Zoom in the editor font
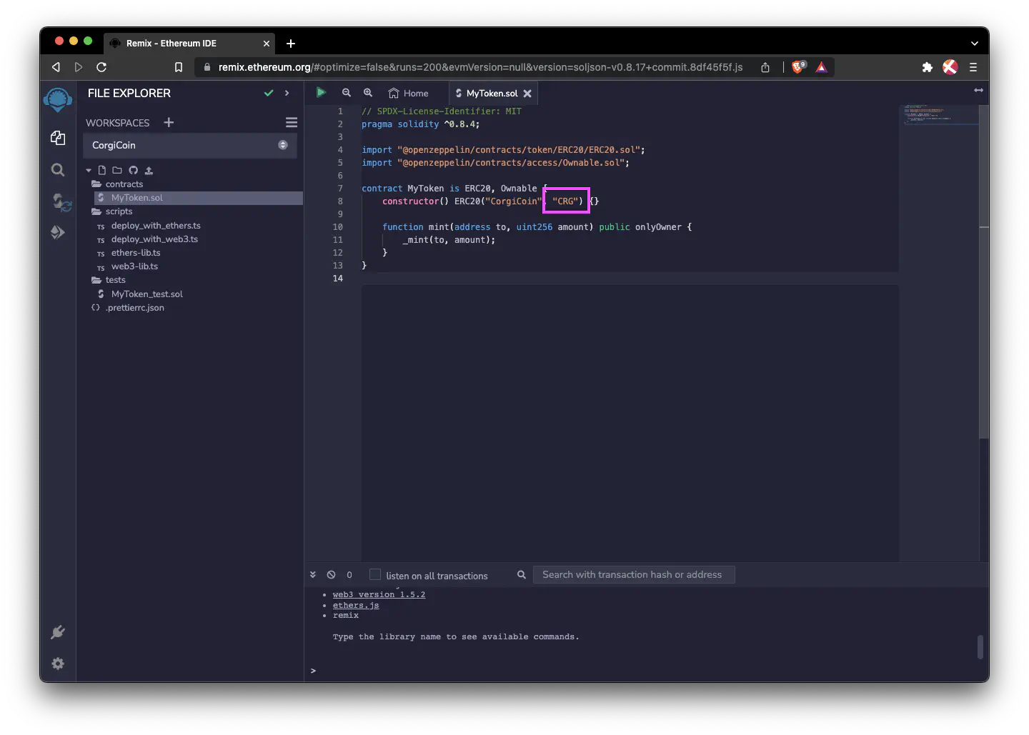Screen dimensions: 1029x735 (368, 93)
